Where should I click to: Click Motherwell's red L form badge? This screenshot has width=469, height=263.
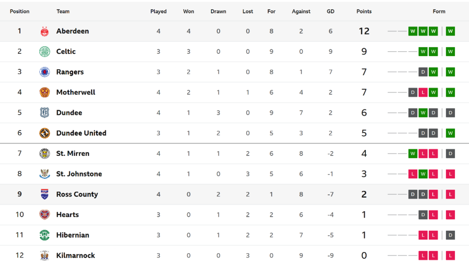(x=423, y=92)
